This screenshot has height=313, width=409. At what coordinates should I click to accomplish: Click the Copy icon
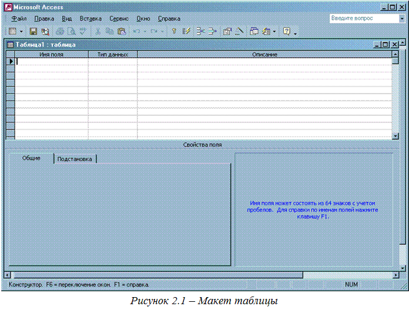coord(109,32)
